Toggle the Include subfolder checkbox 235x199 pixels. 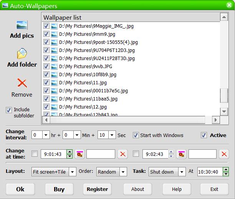[x=9, y=110]
